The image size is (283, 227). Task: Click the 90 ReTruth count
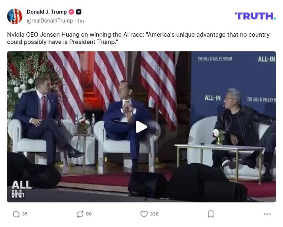click(x=89, y=214)
